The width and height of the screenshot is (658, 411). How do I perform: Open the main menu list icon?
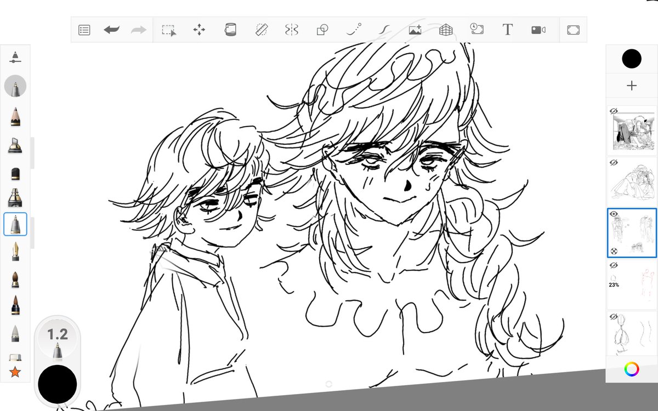pyautogui.click(x=84, y=30)
